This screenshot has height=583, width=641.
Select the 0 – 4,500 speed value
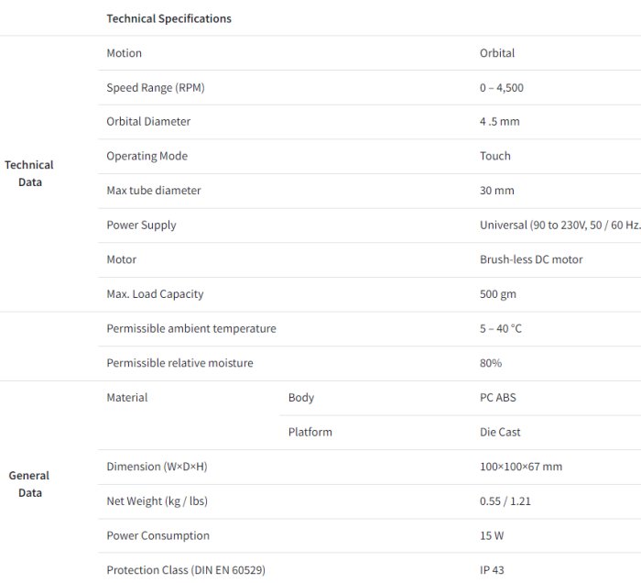coord(502,88)
